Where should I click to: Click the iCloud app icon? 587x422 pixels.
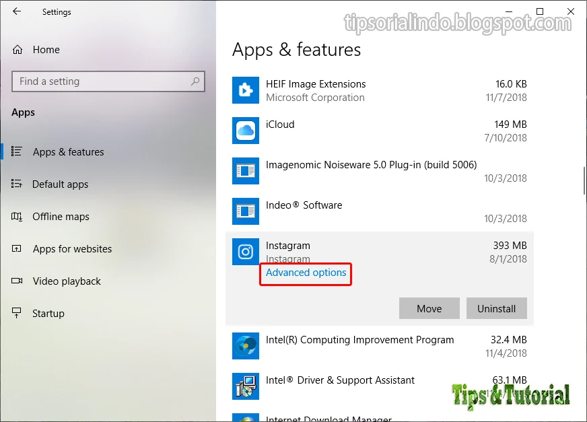click(246, 131)
